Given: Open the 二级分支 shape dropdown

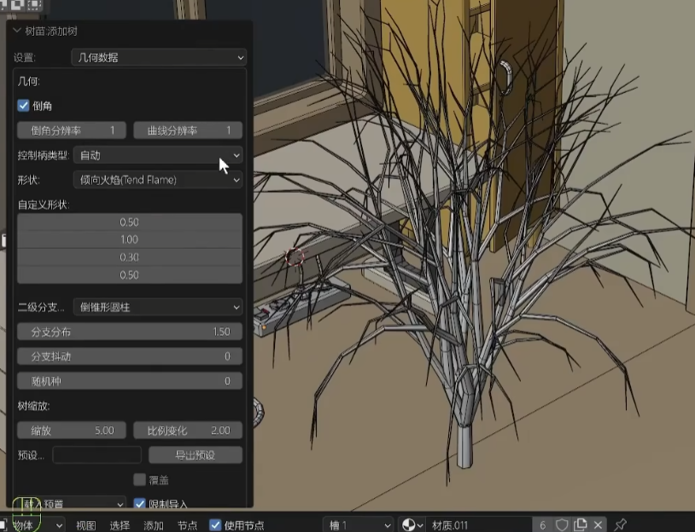Looking at the screenshot, I should coord(158,307).
